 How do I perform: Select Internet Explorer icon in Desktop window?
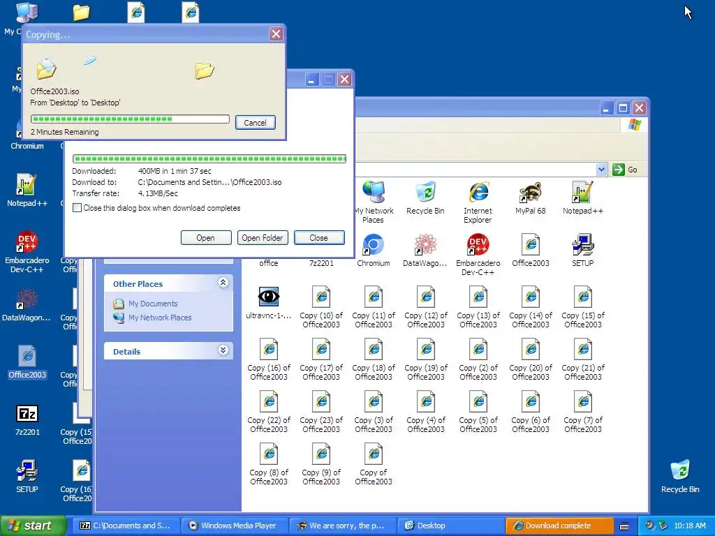(478, 202)
